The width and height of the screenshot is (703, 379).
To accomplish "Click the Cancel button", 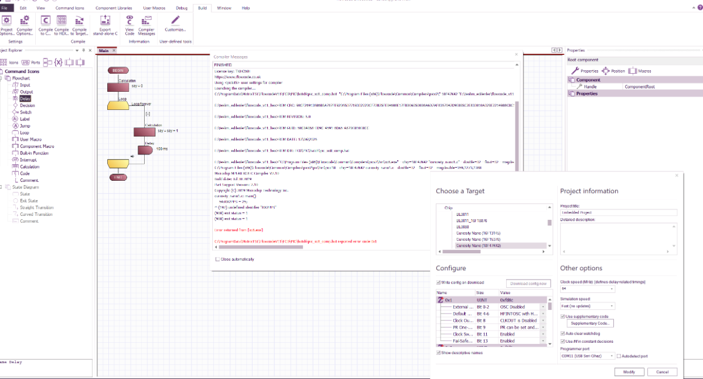I will pos(662,372).
